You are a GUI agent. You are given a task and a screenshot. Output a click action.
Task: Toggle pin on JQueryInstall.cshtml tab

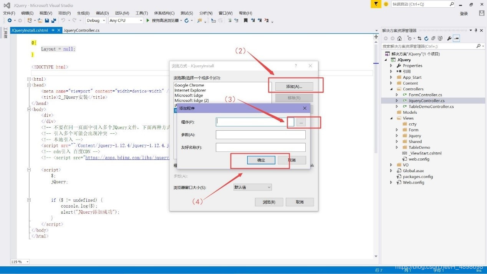pyautogui.click(x=53, y=30)
